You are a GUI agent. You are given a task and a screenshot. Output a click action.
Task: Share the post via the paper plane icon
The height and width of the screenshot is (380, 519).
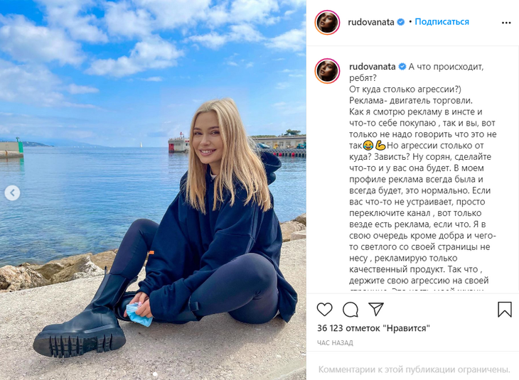click(x=376, y=309)
